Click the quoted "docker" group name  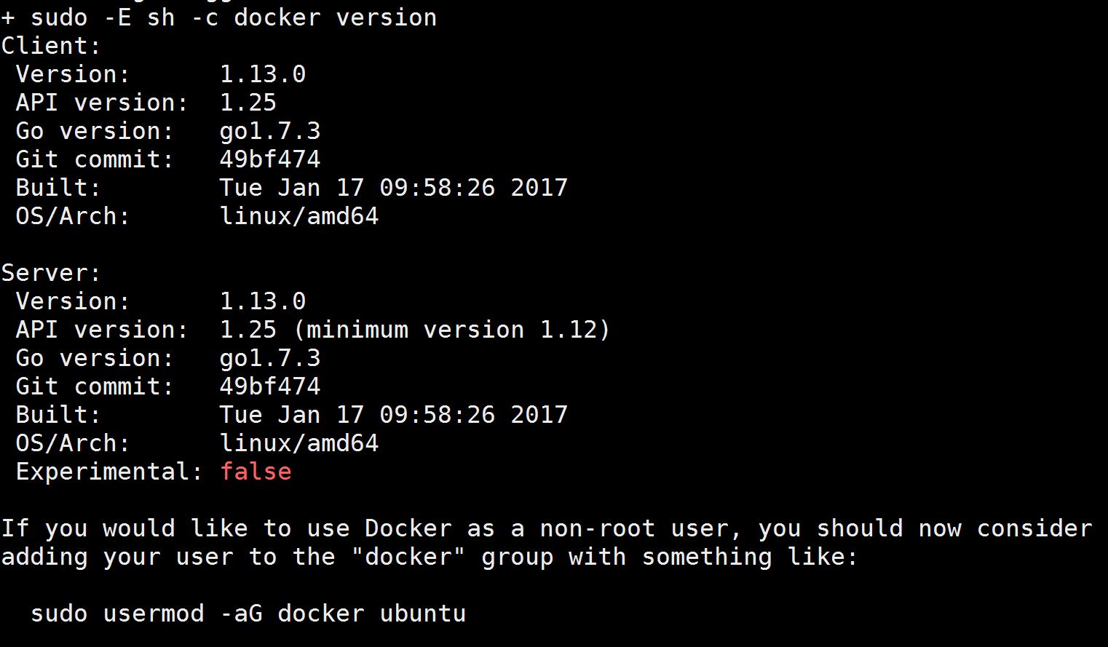tap(408, 557)
